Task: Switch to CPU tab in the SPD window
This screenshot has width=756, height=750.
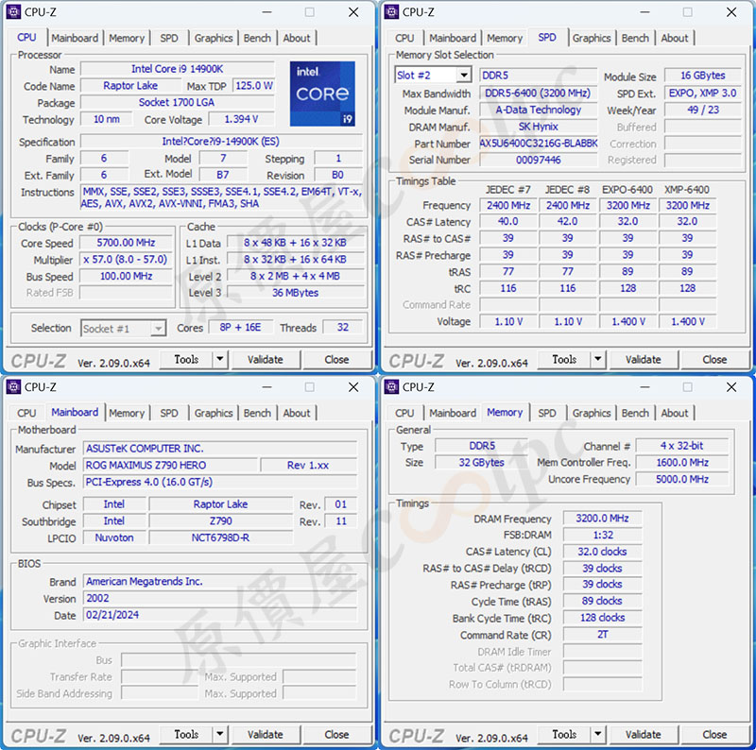Action: 404,38
